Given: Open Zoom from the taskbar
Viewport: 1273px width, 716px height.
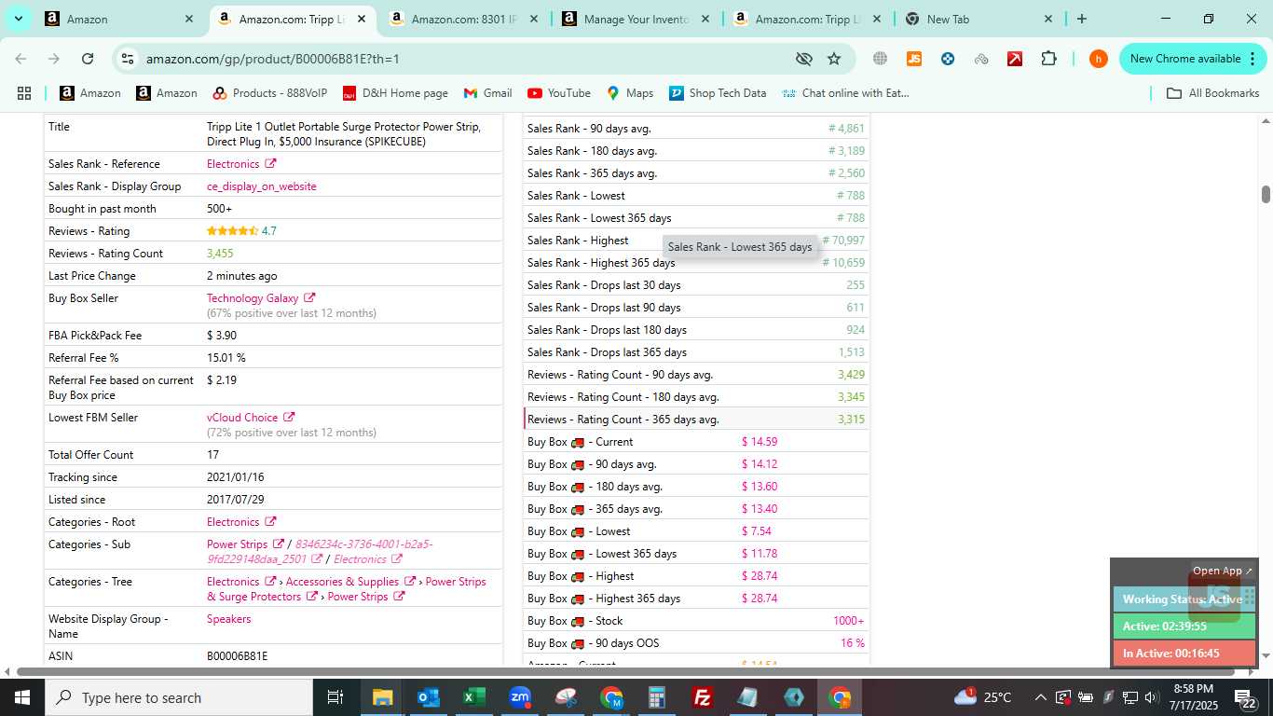Looking at the screenshot, I should 520,697.
